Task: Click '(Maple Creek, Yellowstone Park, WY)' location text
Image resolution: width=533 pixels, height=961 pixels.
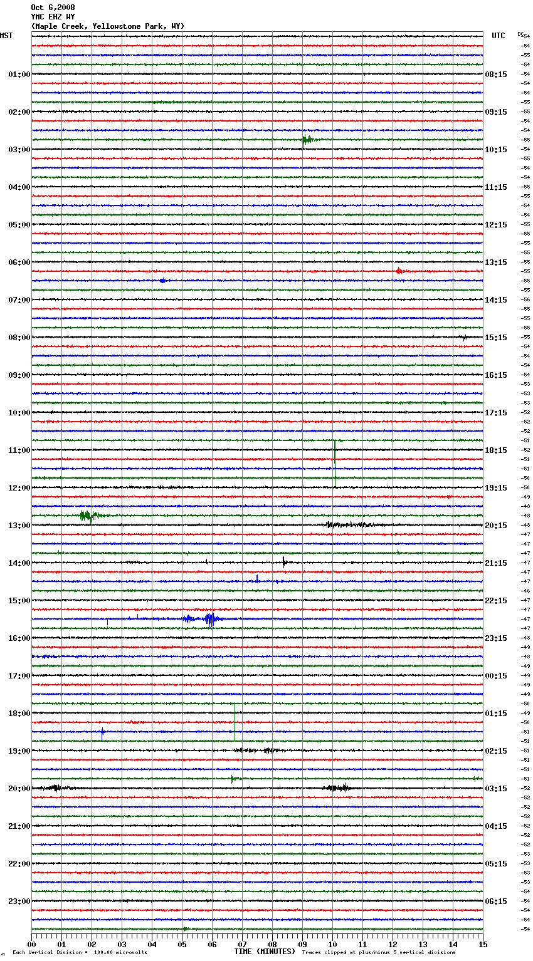Action: [x=108, y=26]
